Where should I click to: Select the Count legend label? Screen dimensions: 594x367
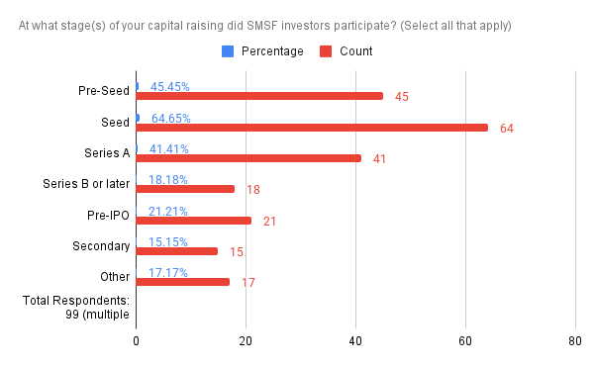click(x=356, y=51)
